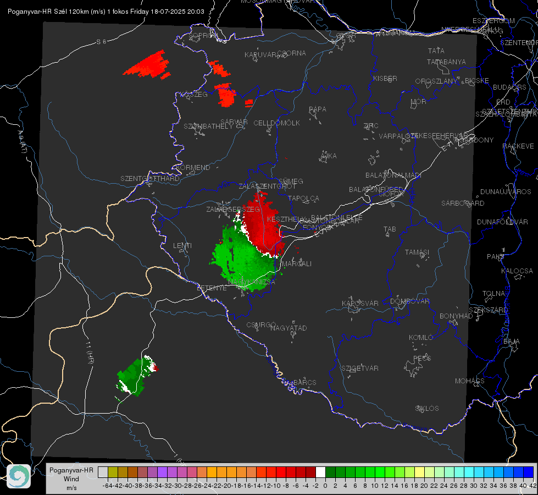Screen dimensions: 538x495
Task: Click the swirl logo icon beside the legend
Action: [x=19, y=476]
